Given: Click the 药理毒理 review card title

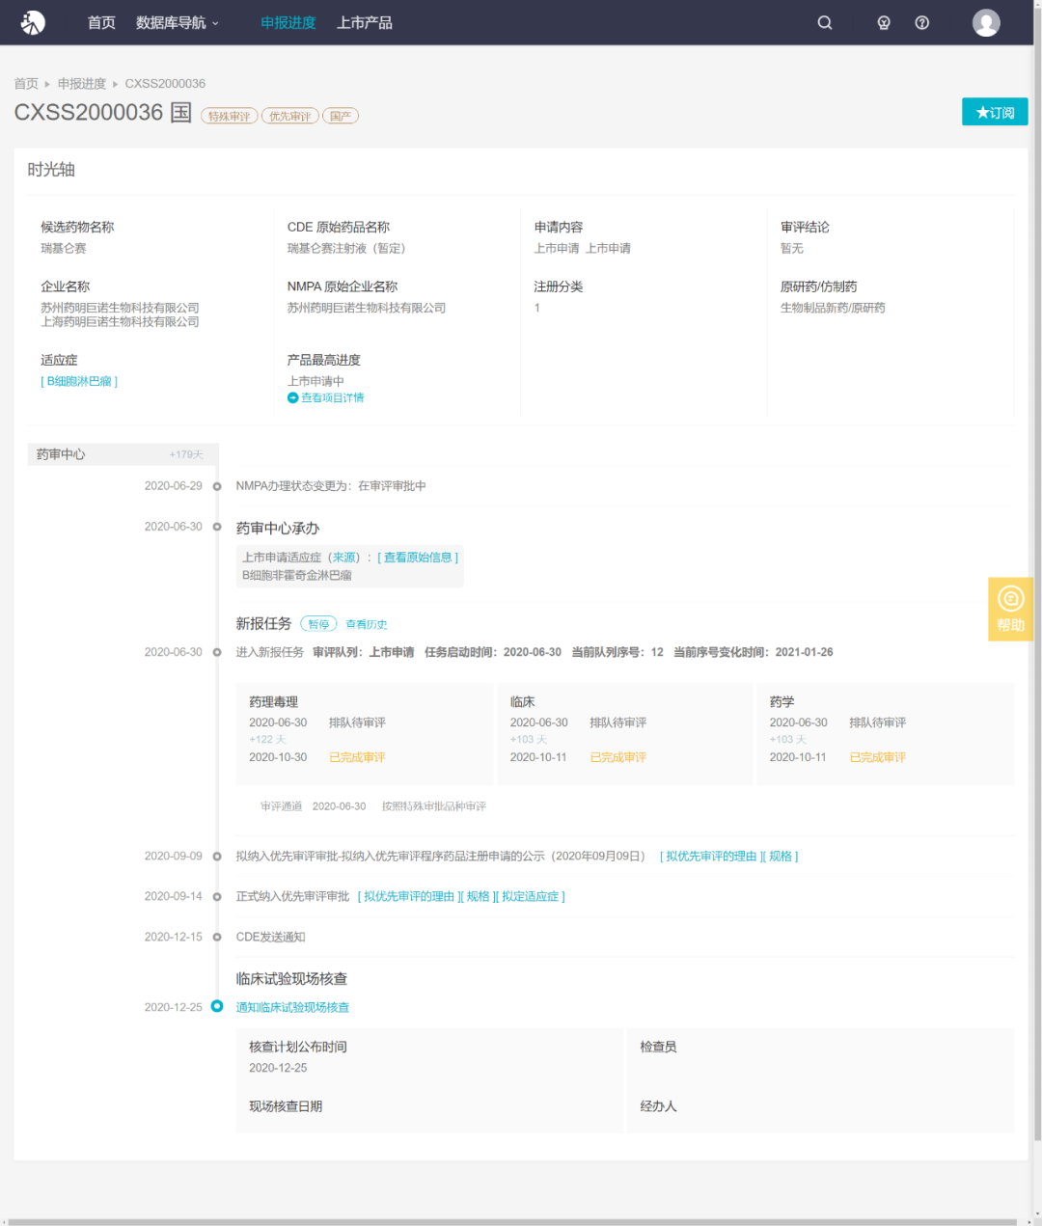Looking at the screenshot, I should click(x=273, y=701).
